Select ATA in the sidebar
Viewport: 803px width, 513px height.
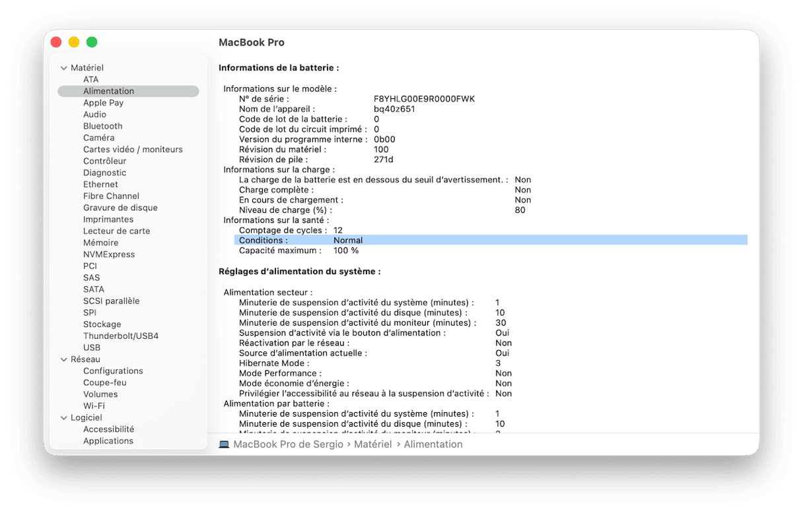(90, 79)
